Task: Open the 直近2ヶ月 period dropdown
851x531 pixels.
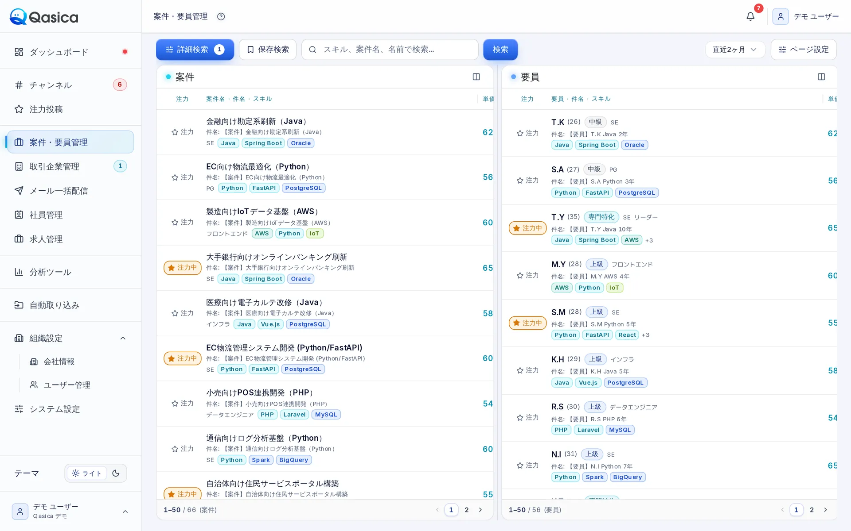Action: pos(735,50)
